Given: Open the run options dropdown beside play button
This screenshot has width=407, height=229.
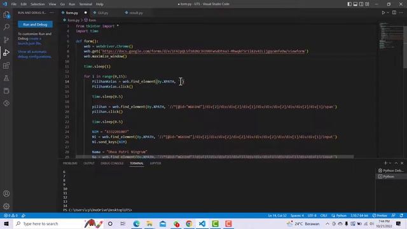Looking at the screenshot, I should click(x=388, y=13).
